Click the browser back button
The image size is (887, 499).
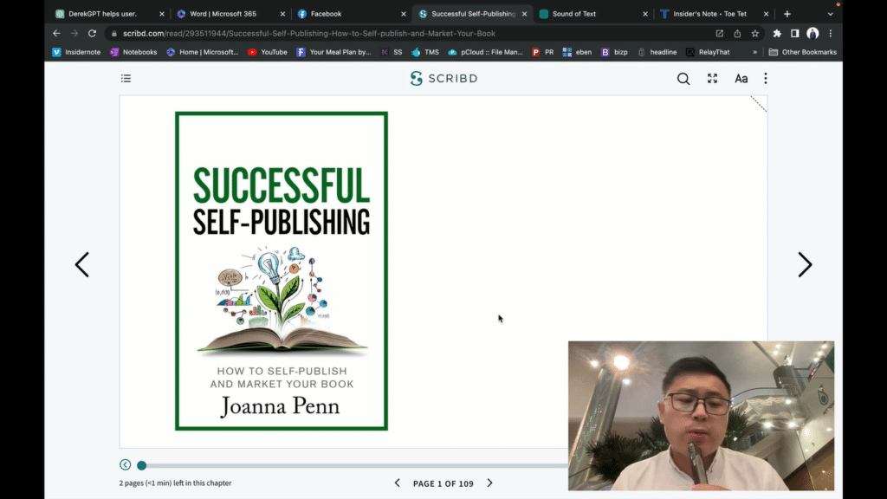click(x=56, y=34)
